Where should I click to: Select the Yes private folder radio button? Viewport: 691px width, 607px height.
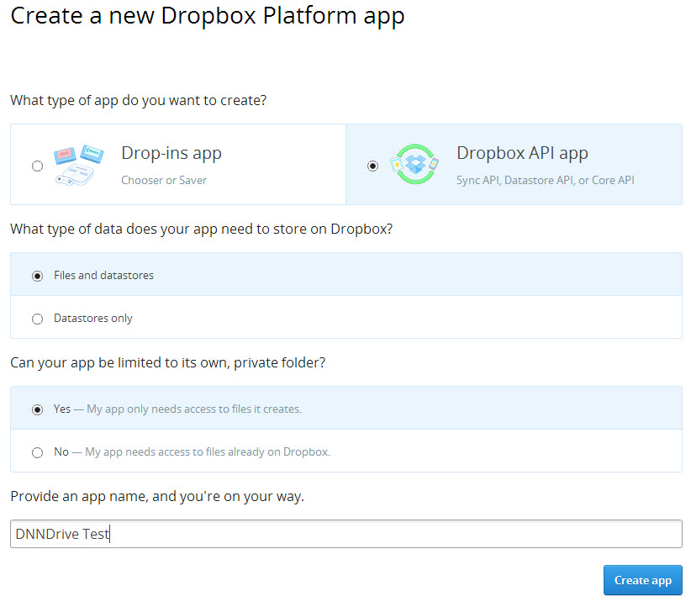click(x=38, y=409)
